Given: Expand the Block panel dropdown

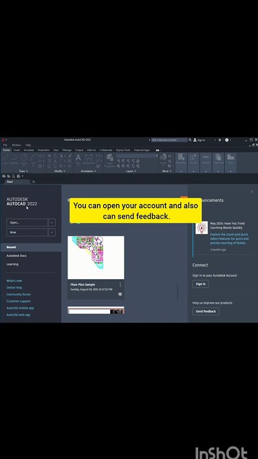Looking at the screenshot, I should tap(166, 171).
